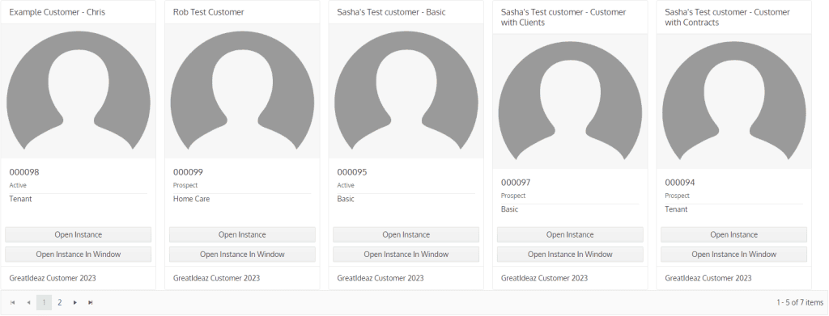Click Prospect status on card 000099
This screenshot has width=829, height=316.
(x=185, y=186)
